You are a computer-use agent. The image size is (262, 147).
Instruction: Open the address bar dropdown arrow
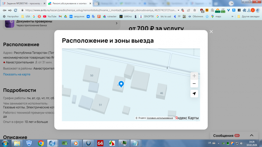click(x=178, y=10)
